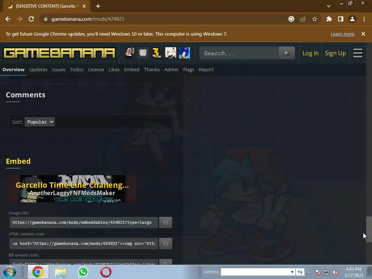The width and height of the screenshot is (372, 279).
Task: Click the page vertical scrollbar thumb
Action: (x=369, y=229)
